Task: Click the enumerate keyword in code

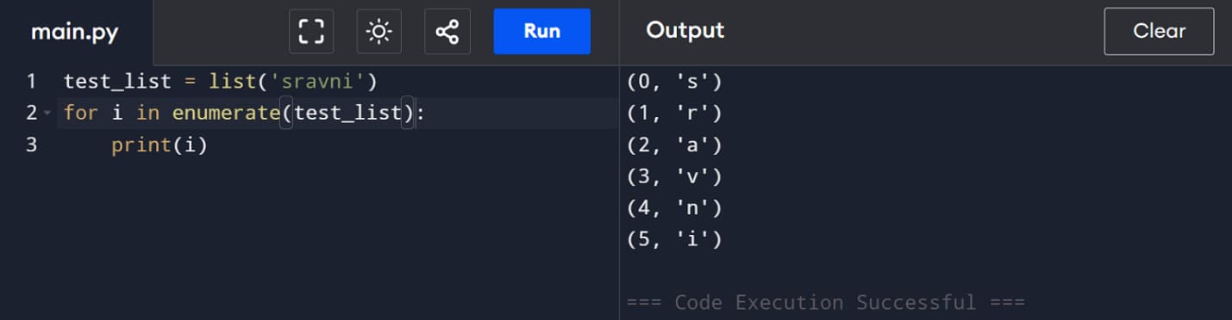Action: click(226, 114)
